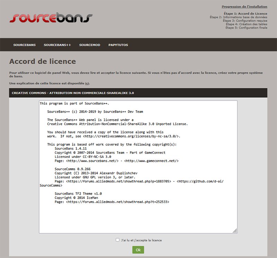Open the PAPYTUTOS navigation item

pos(118,45)
